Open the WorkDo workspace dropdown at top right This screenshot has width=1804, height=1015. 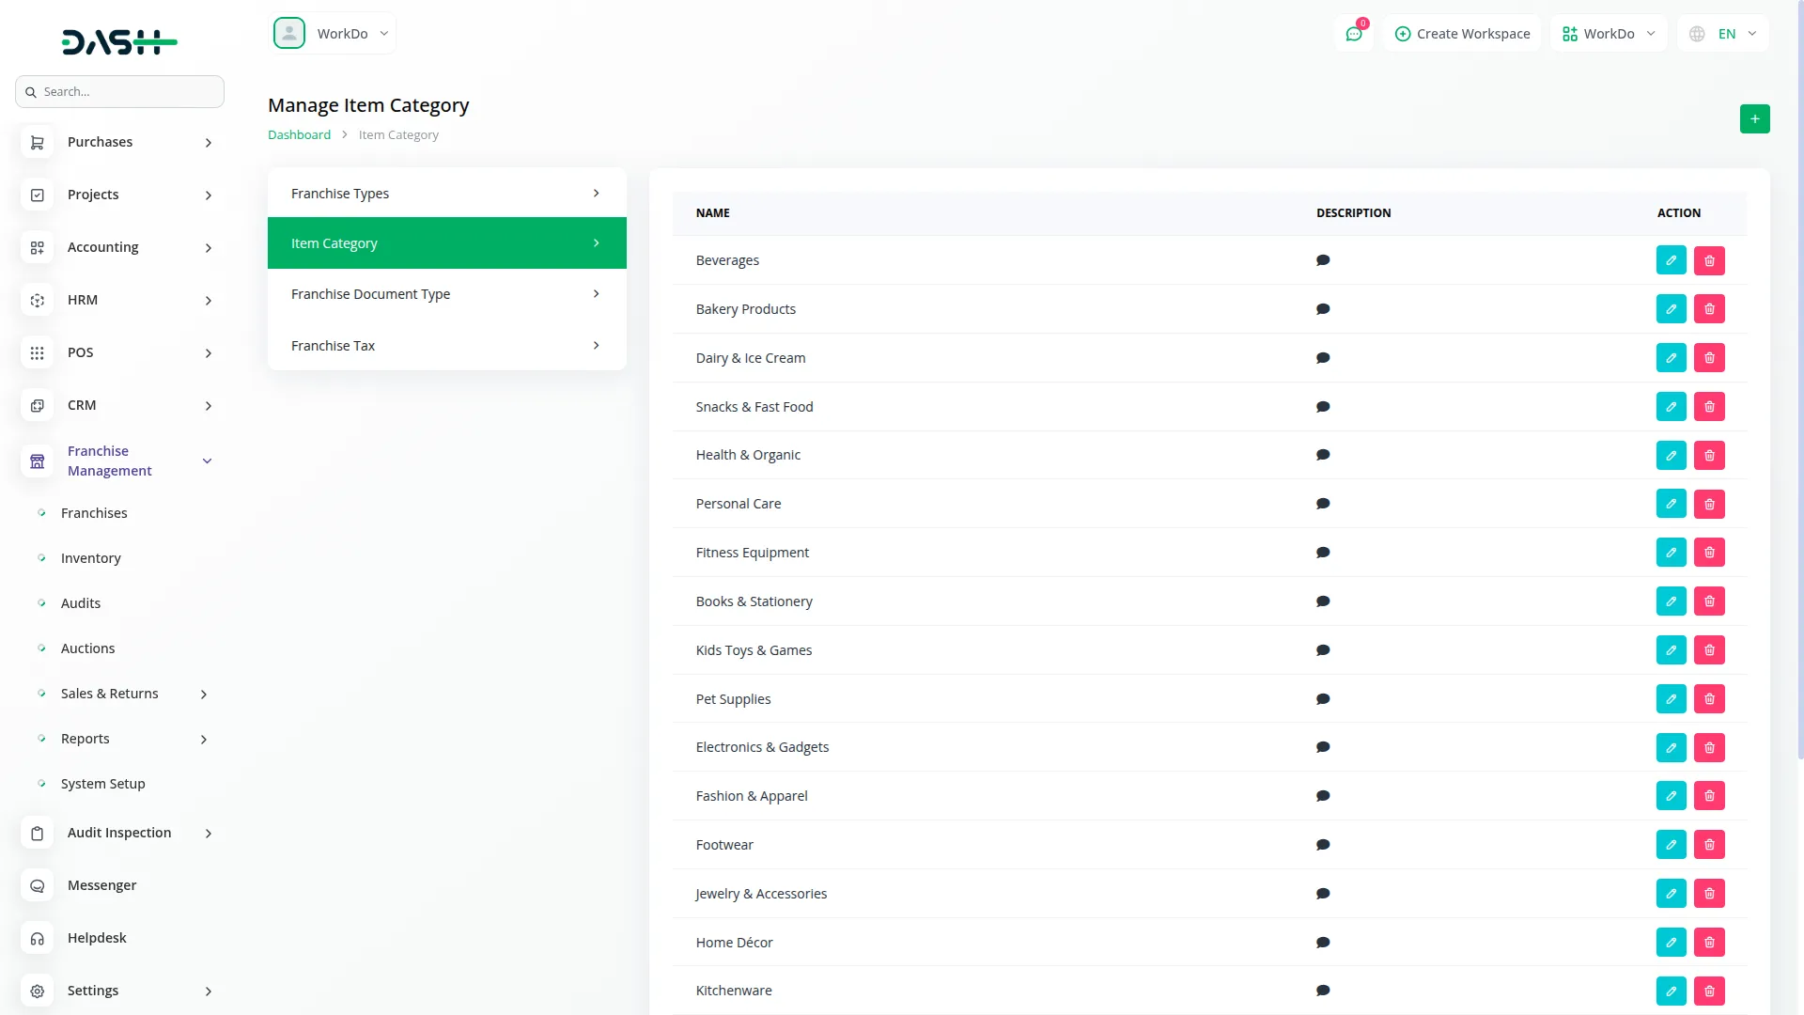tap(1609, 34)
